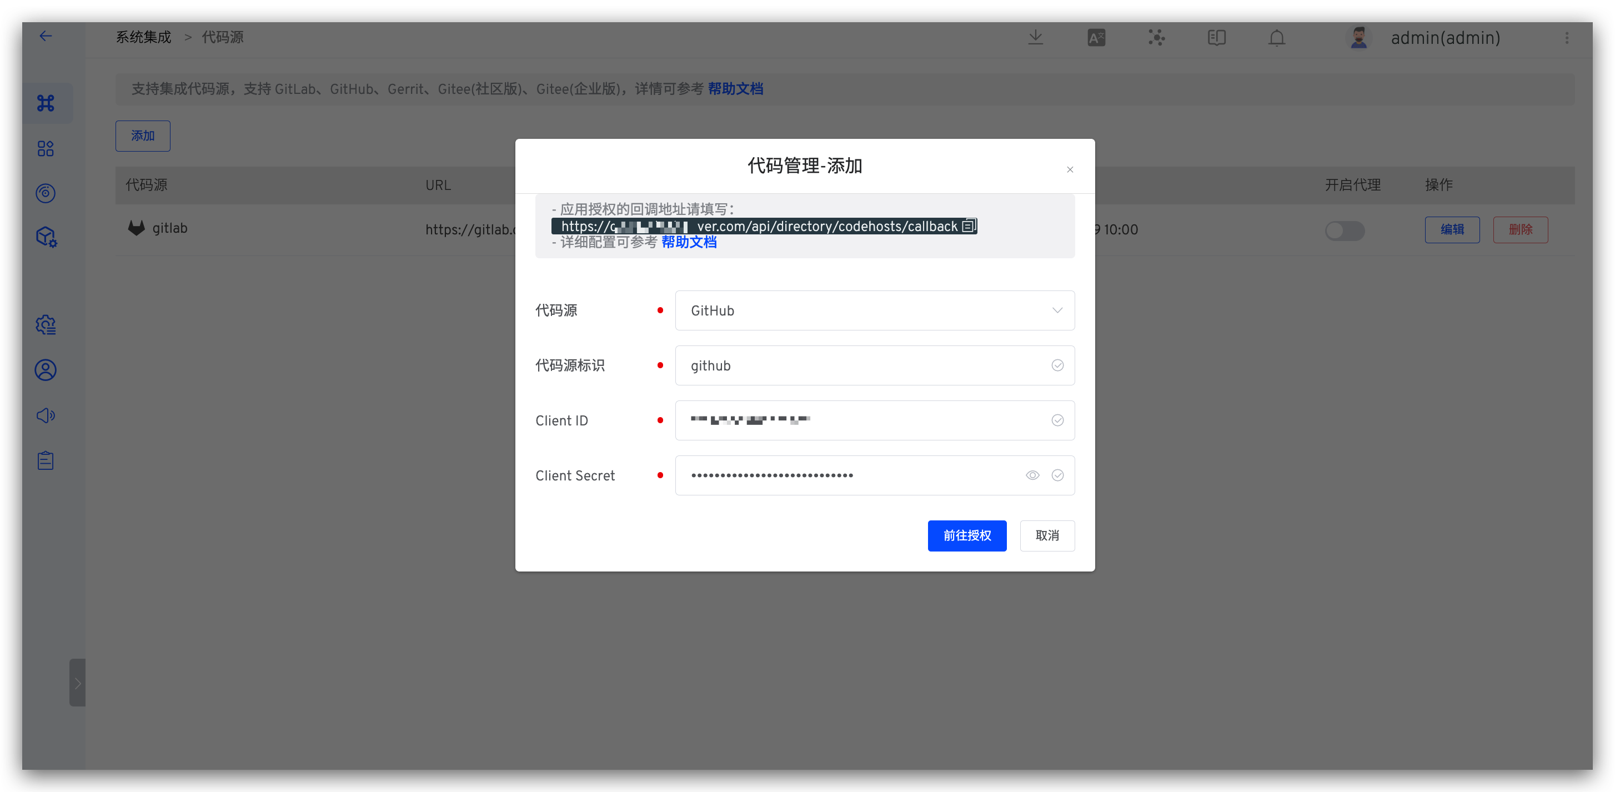Open the 帮助文档 link in the dialog
This screenshot has width=1615, height=792.
click(x=689, y=242)
